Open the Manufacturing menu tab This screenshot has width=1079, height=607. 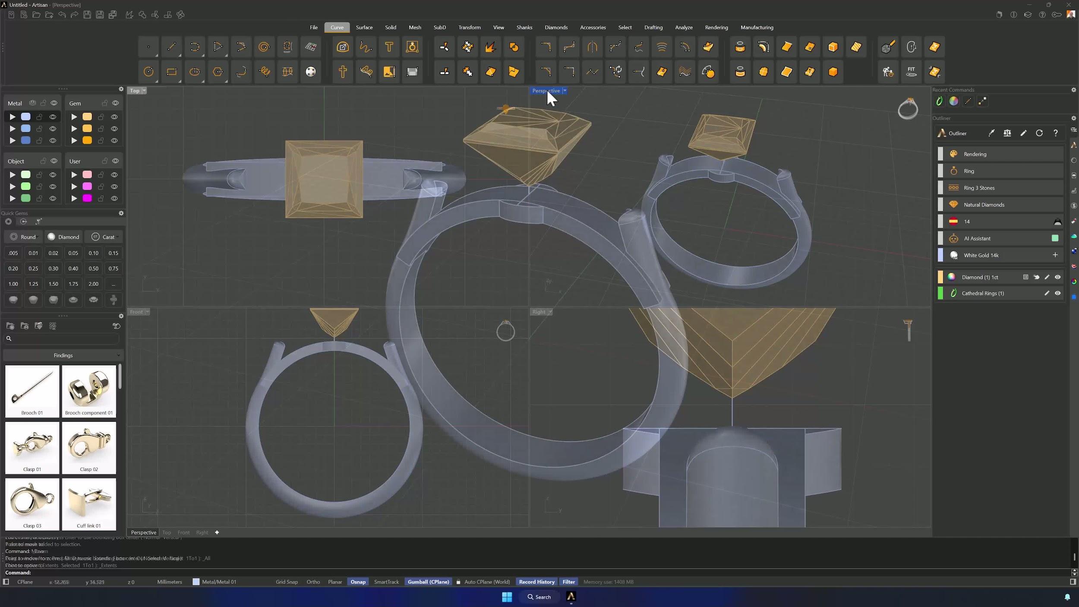click(757, 28)
